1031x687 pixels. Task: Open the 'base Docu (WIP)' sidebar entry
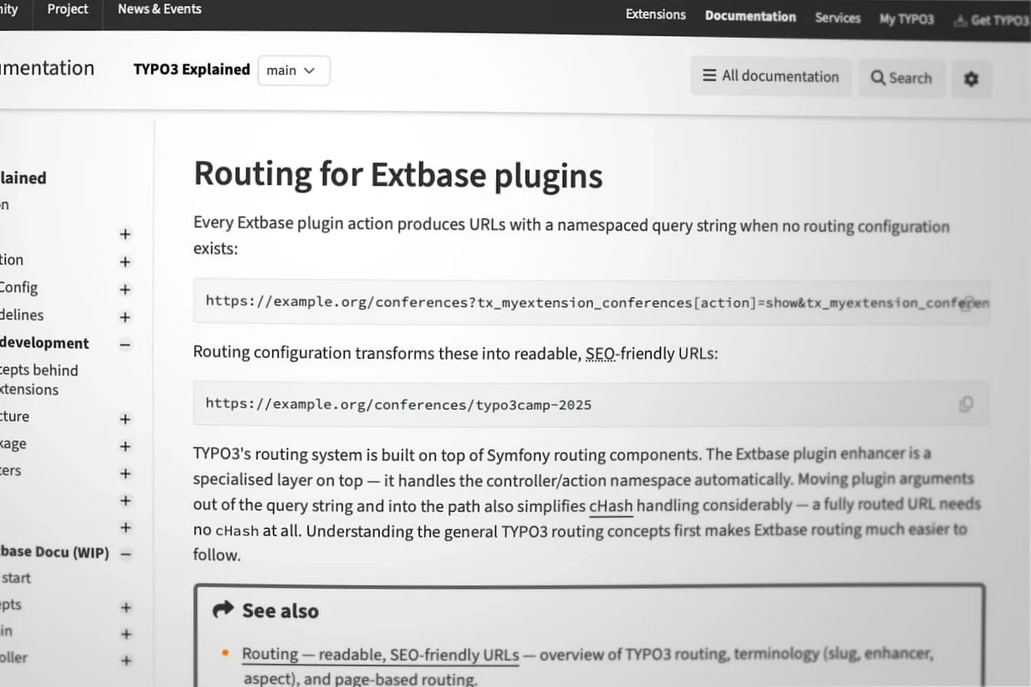[54, 552]
